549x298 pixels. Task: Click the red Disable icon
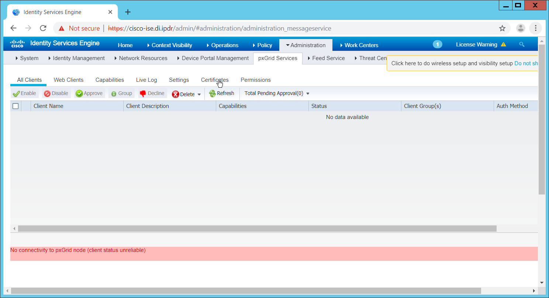[47, 94]
